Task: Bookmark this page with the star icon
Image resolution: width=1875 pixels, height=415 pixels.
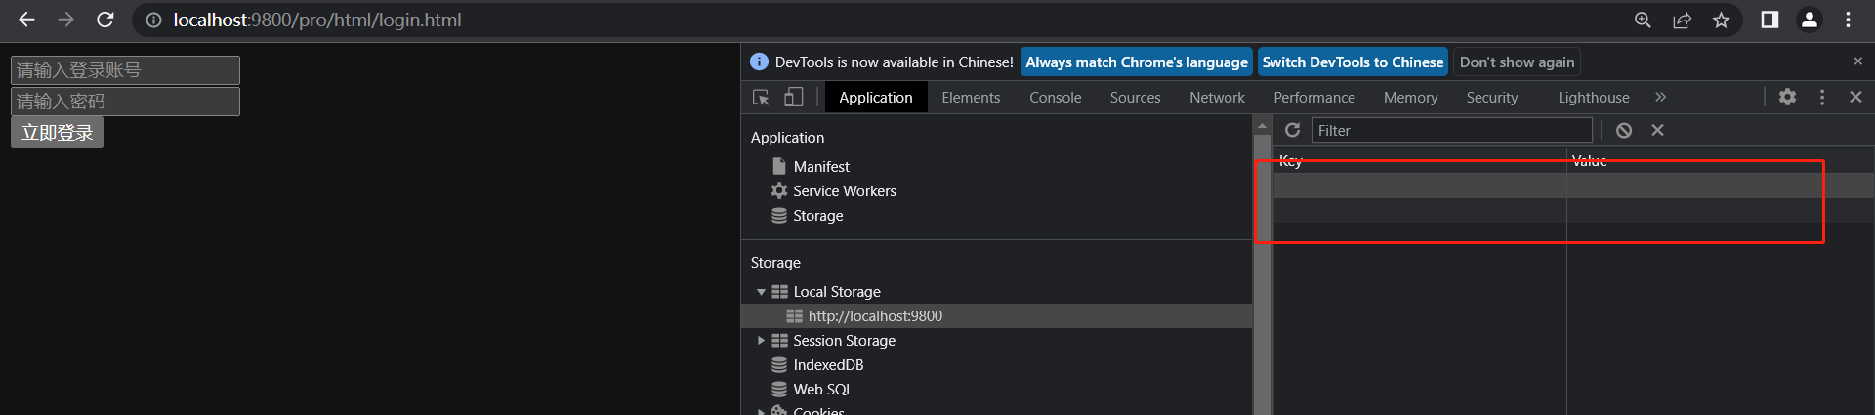Action: coord(1721,20)
